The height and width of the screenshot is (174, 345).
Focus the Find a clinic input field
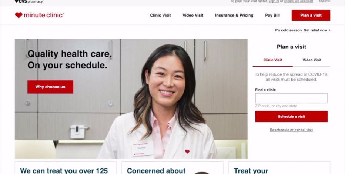(x=291, y=98)
